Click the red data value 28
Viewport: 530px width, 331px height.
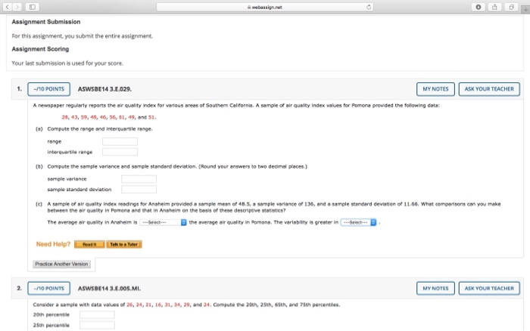[x=64, y=117]
